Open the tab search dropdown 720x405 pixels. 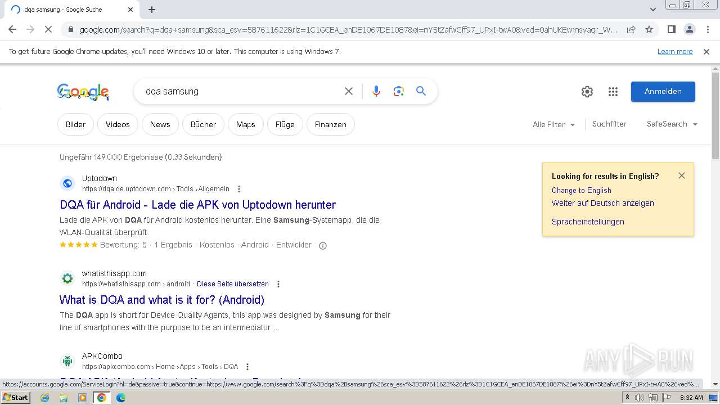click(x=653, y=10)
